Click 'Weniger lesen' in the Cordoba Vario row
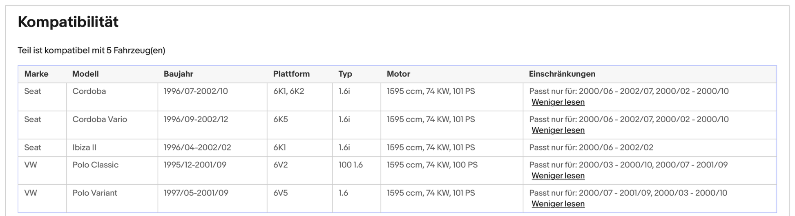Viewport: 795px width, 216px height. [558, 130]
